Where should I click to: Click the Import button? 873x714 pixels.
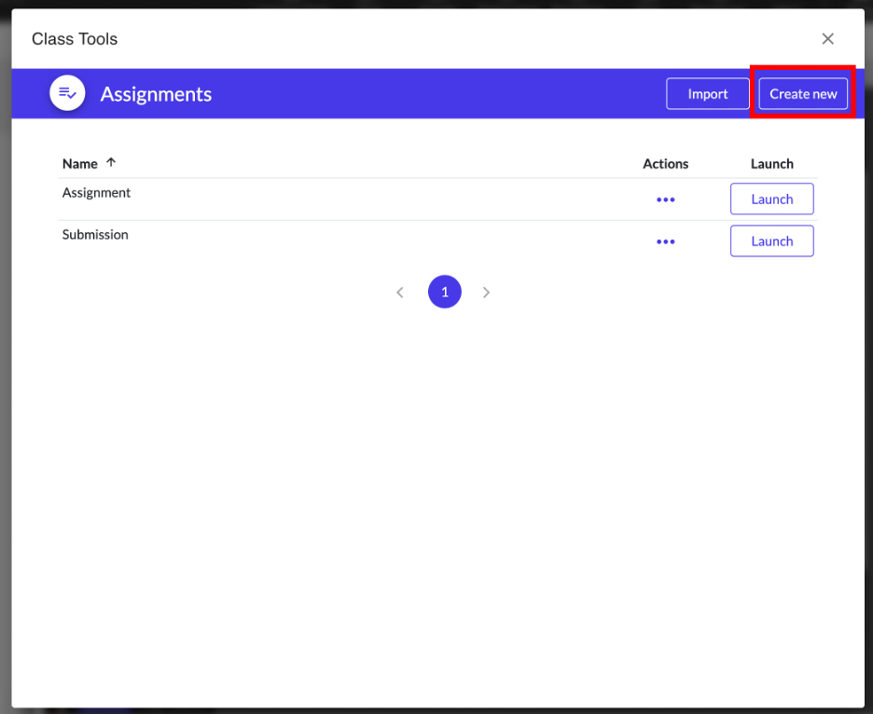point(707,94)
